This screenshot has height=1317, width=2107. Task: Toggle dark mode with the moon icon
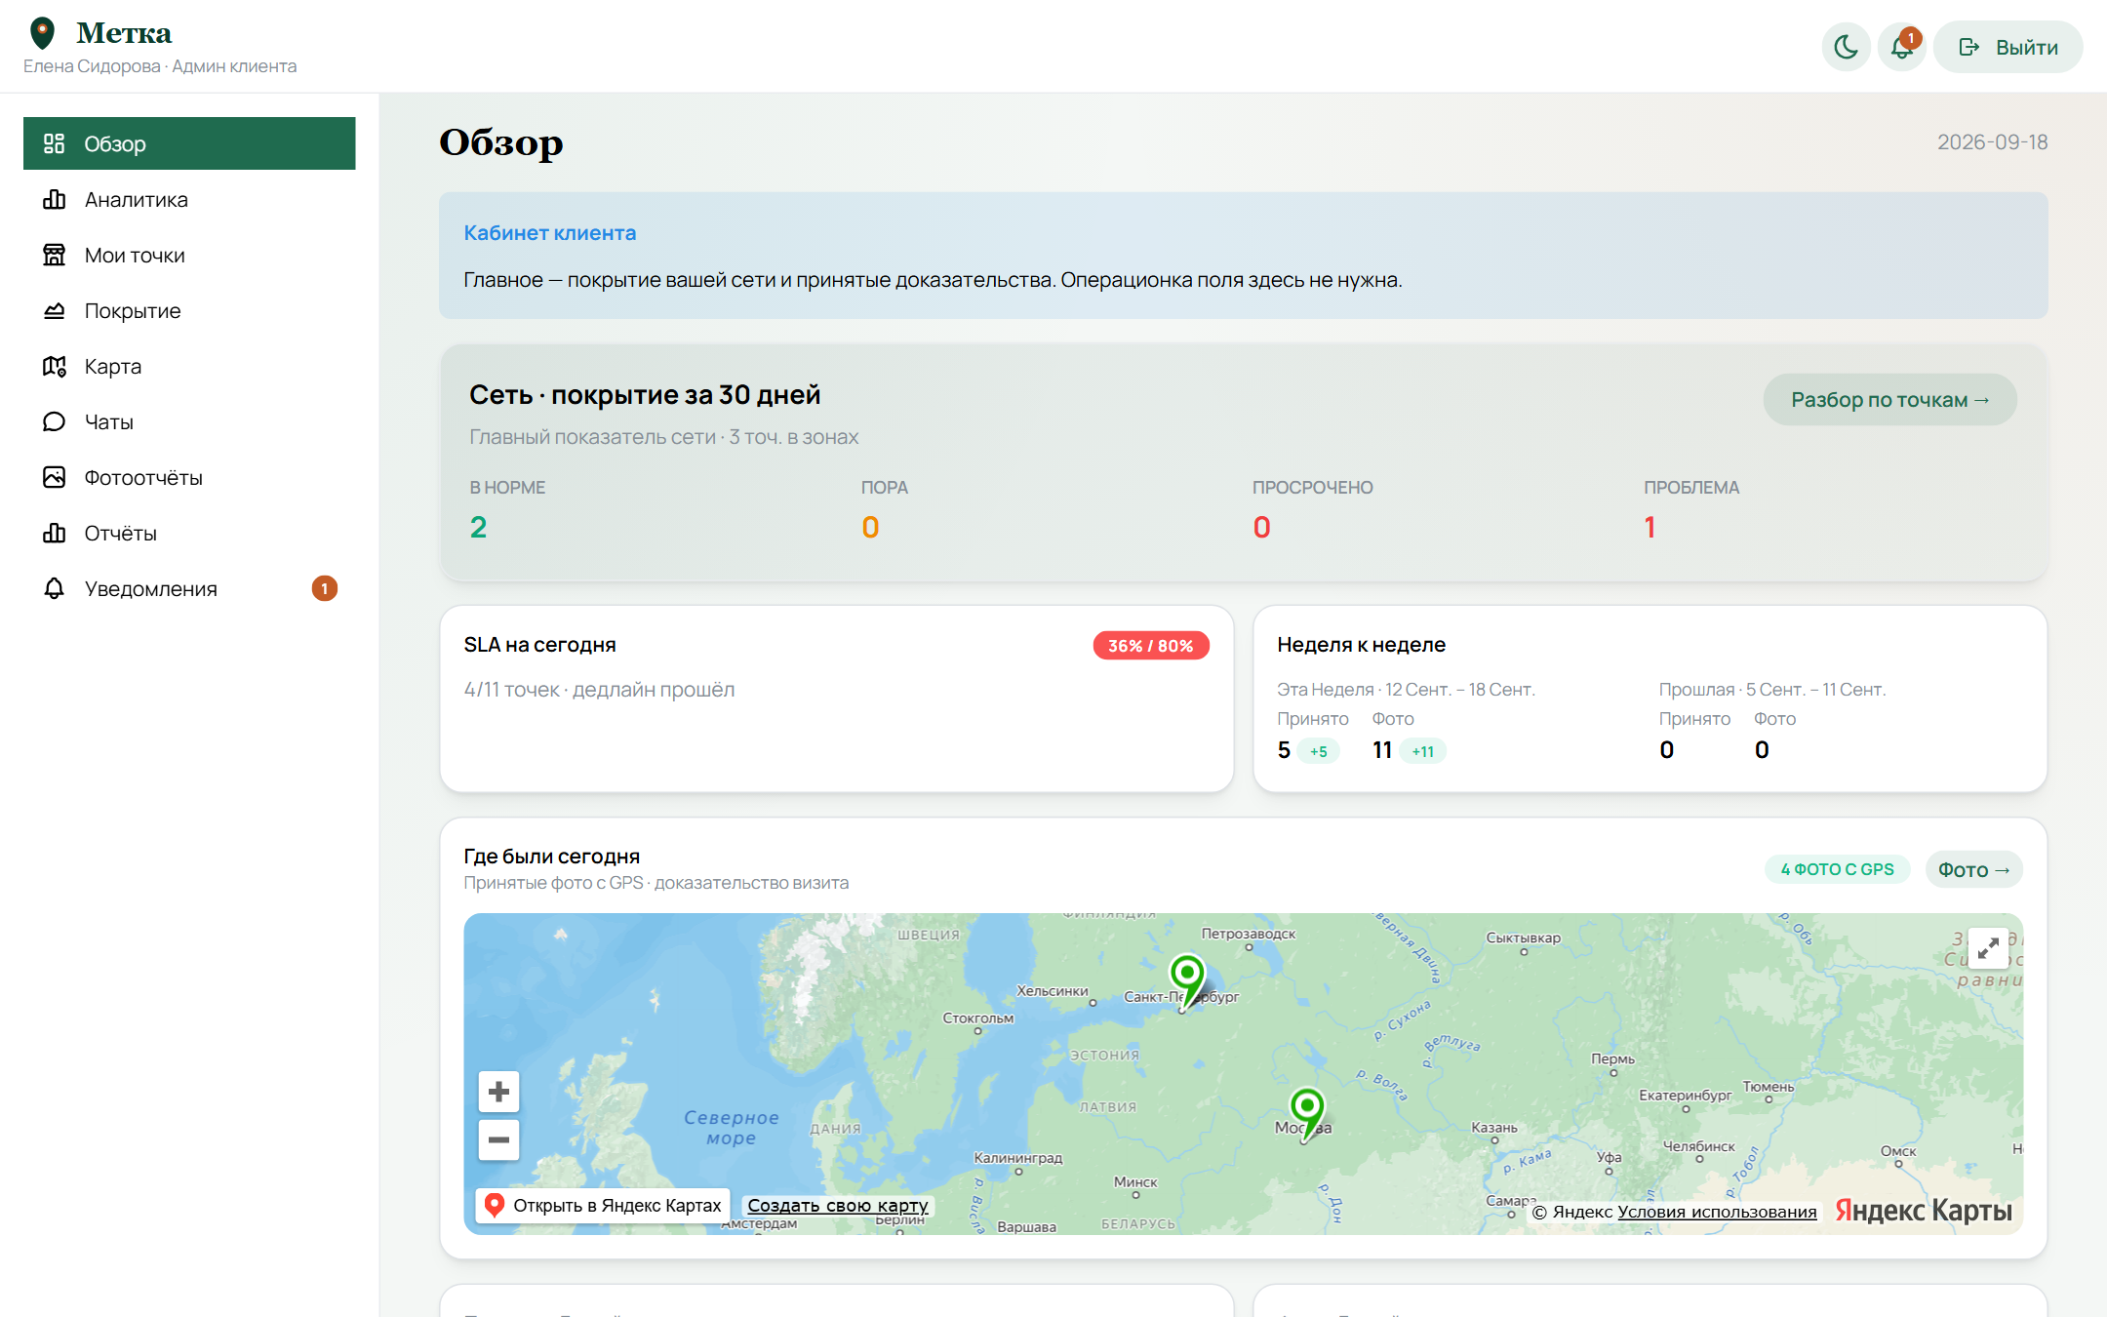[1846, 47]
